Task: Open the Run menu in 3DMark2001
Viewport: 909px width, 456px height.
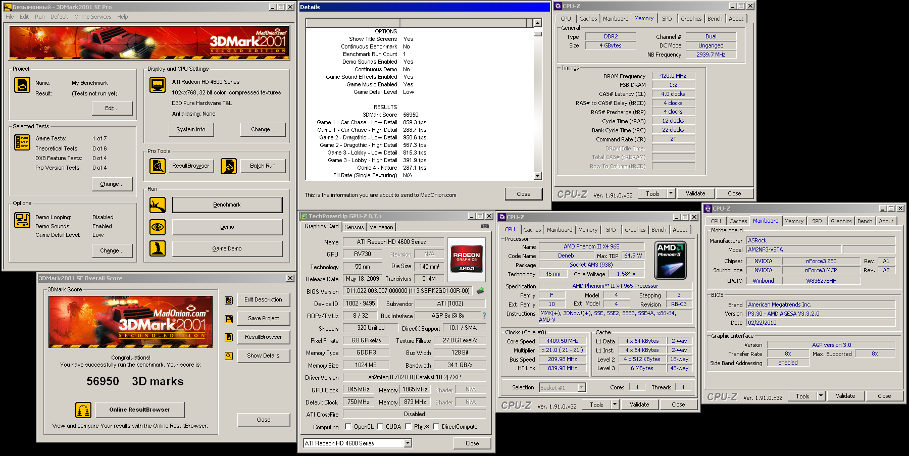Action: pos(40,17)
